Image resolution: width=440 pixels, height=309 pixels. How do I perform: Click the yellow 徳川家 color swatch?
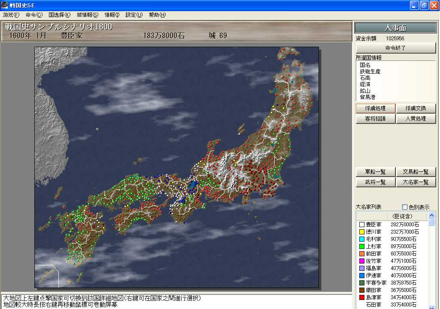pyautogui.click(x=362, y=232)
